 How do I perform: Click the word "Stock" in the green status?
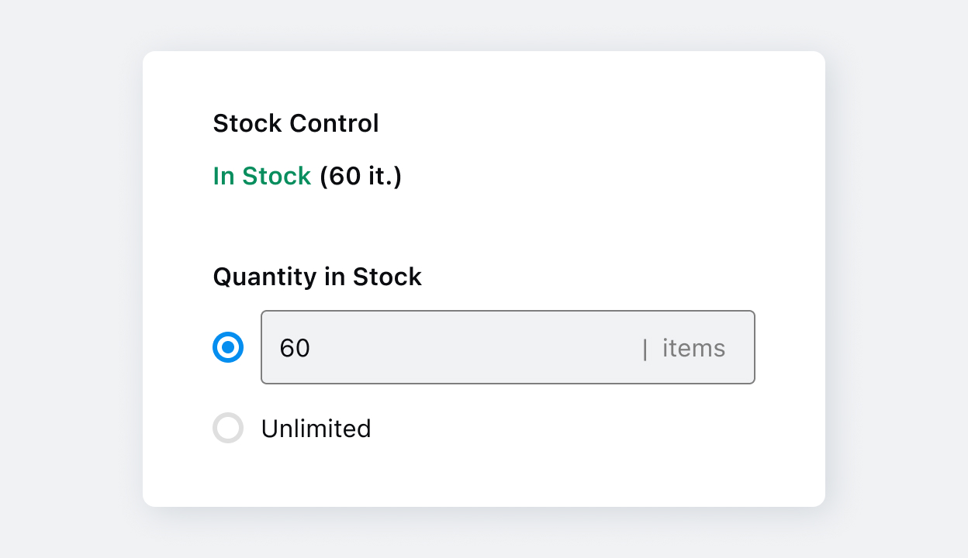(x=276, y=177)
